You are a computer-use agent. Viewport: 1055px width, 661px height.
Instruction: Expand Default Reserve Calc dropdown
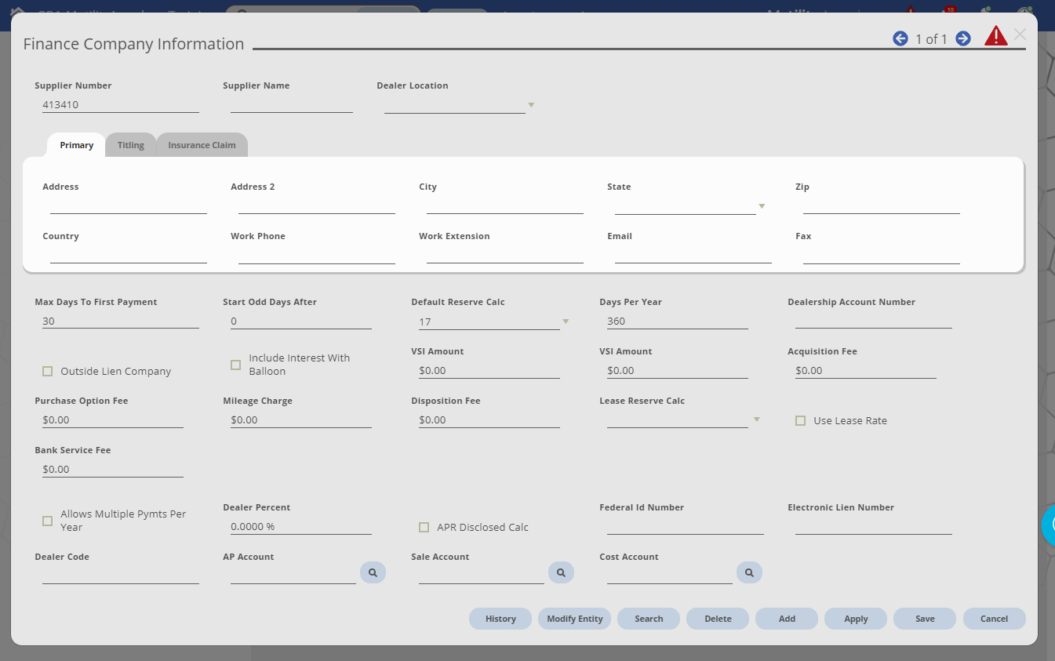click(x=566, y=321)
